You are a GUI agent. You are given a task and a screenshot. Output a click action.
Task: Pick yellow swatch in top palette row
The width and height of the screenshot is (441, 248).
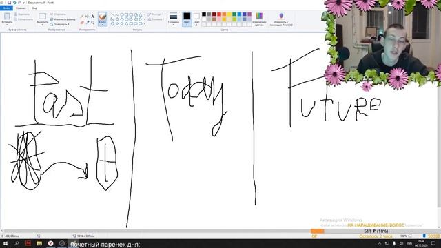pos(229,14)
